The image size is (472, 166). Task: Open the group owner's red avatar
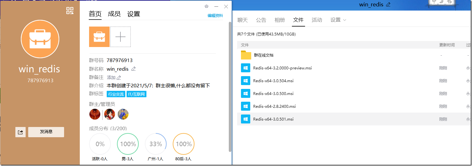(95, 114)
